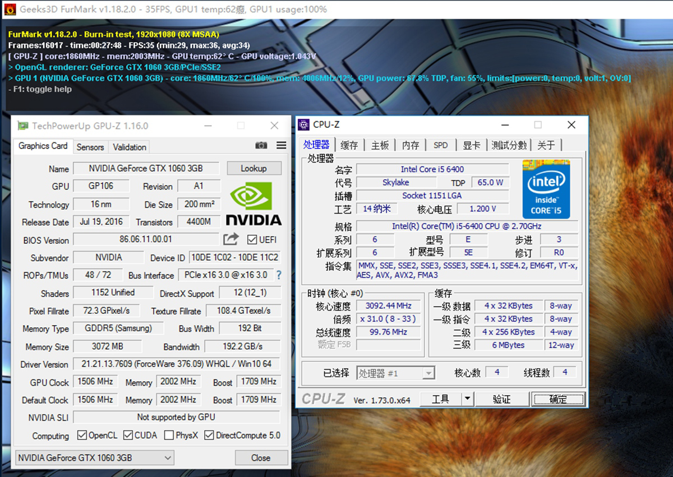Enable the PhysX checkbox
Screen dimensions: 673x477
(169, 435)
